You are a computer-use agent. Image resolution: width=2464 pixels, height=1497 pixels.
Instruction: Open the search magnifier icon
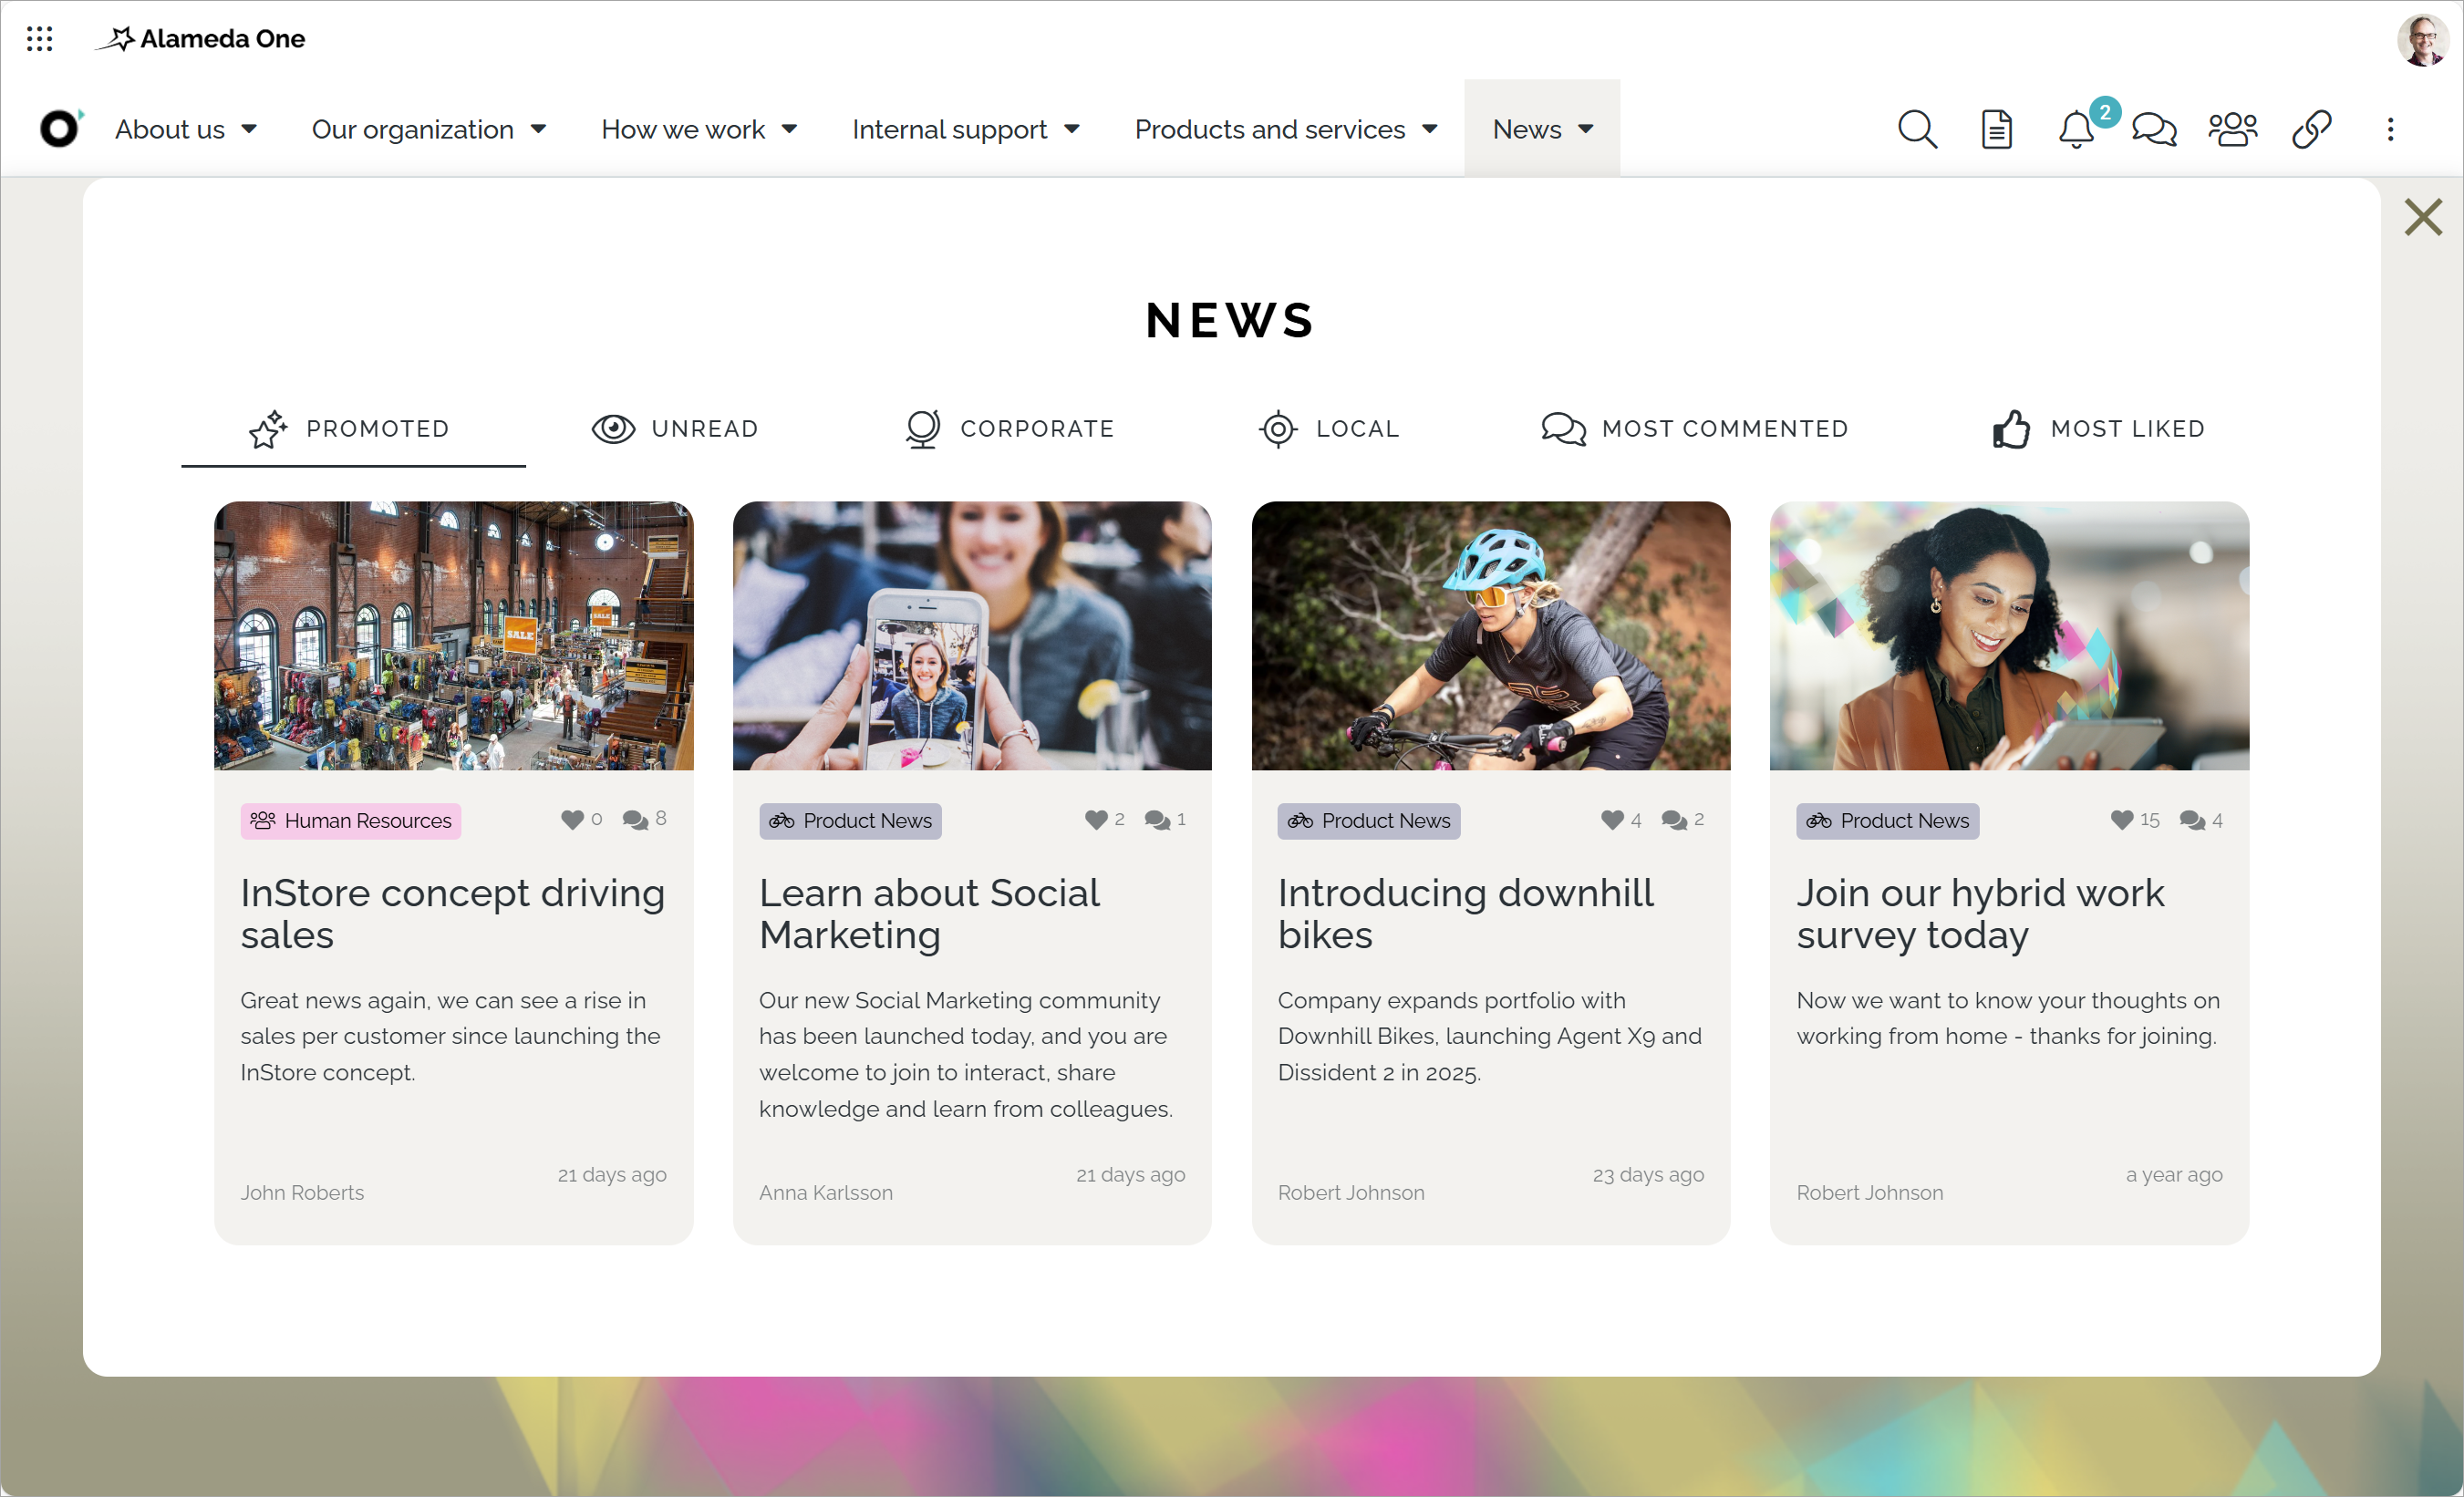coord(1916,129)
